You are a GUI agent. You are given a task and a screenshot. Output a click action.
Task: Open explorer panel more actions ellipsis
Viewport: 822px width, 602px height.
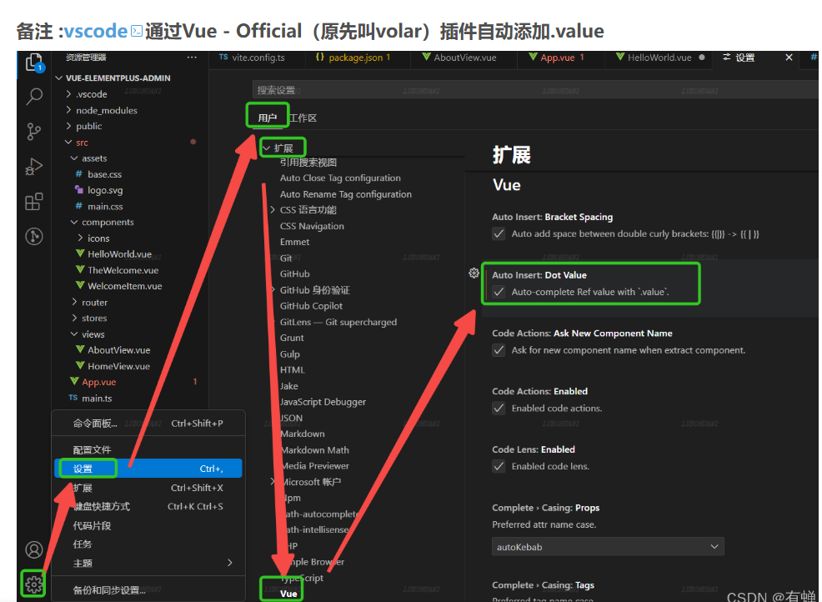pyautogui.click(x=192, y=58)
